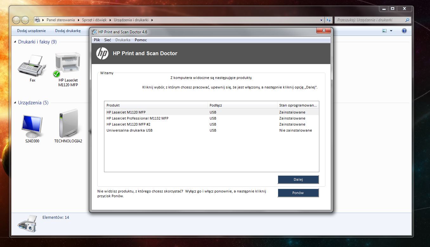Click Nie zainstalowane status cell
This screenshot has height=247, width=430.
296,130
